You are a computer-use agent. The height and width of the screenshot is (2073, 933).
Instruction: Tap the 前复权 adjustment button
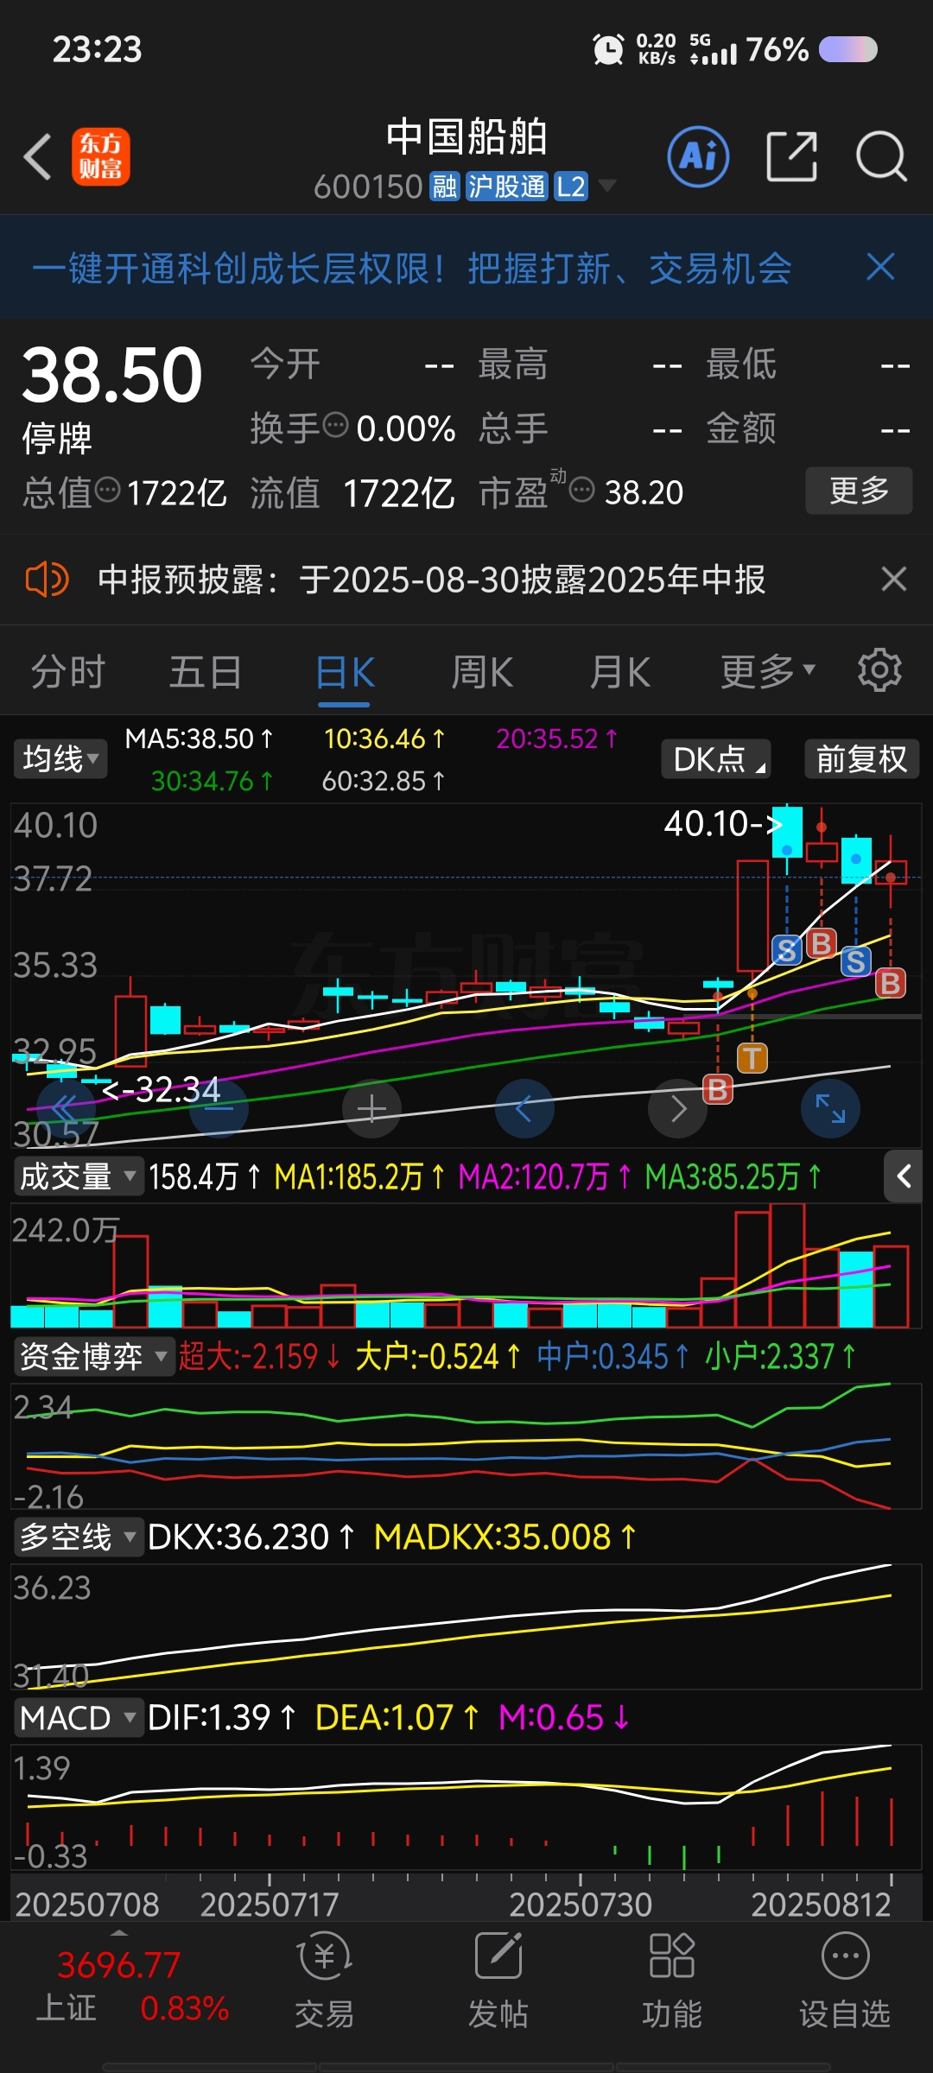click(861, 759)
